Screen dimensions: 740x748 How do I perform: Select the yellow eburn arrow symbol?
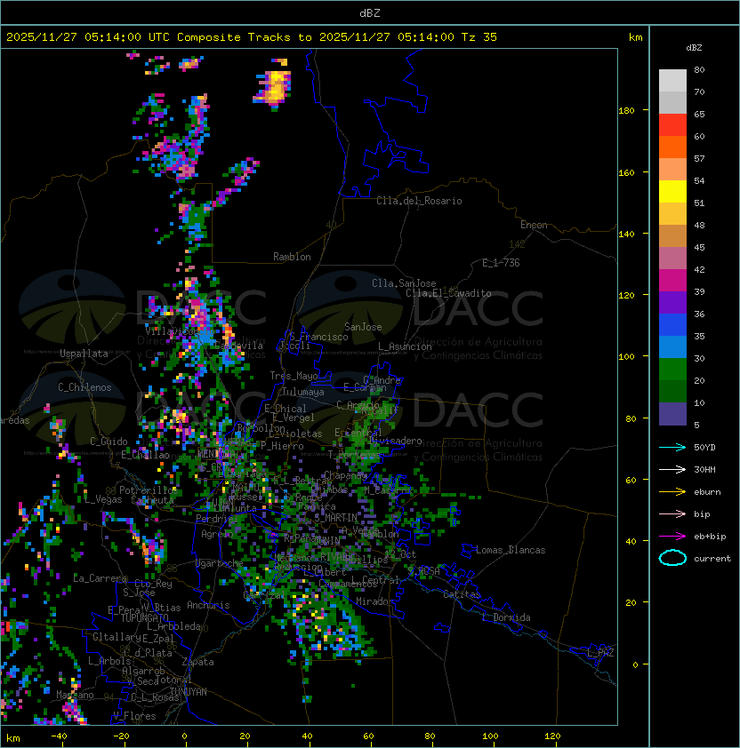tap(672, 492)
